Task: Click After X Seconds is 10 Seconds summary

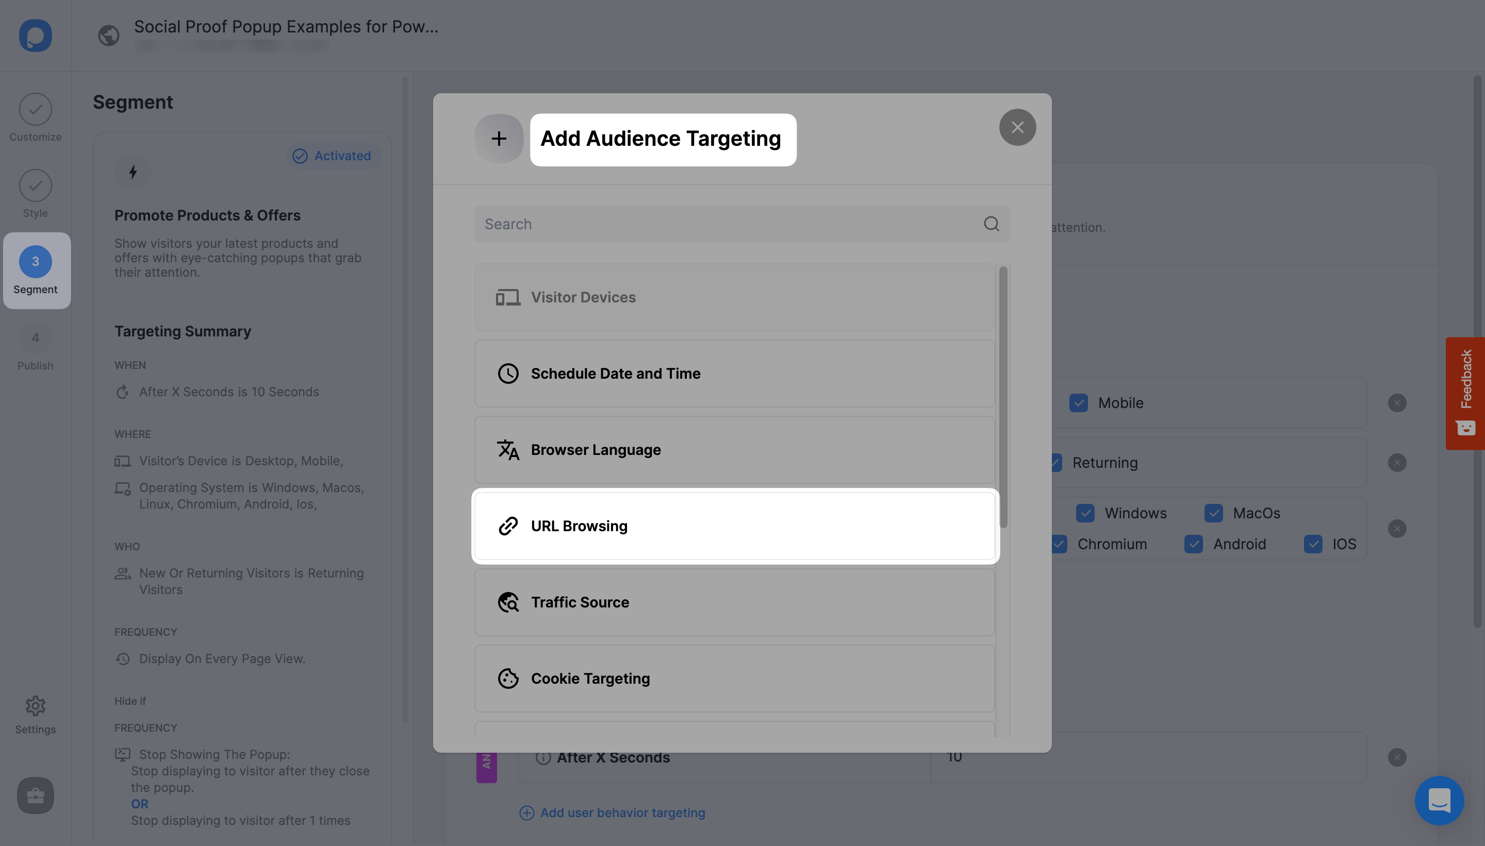Action: [x=228, y=392]
